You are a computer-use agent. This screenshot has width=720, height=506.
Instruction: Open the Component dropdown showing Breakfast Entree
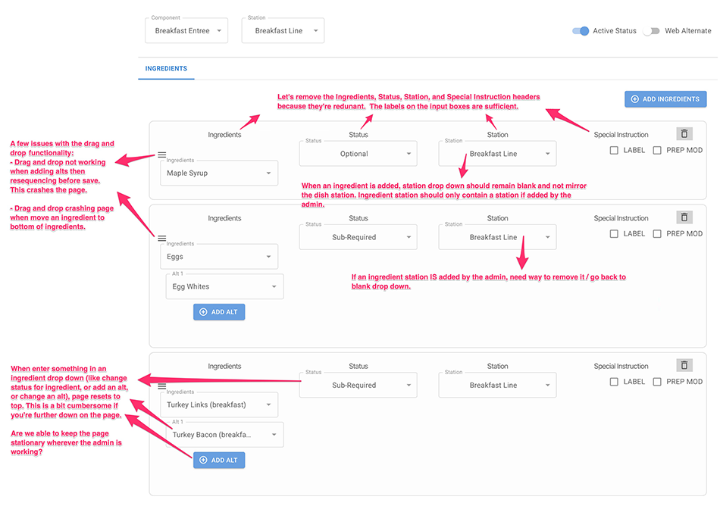click(x=186, y=31)
